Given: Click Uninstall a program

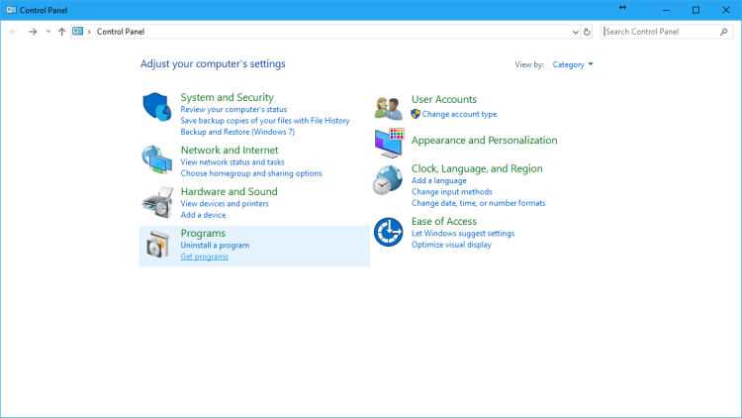Looking at the screenshot, I should 215,246.
